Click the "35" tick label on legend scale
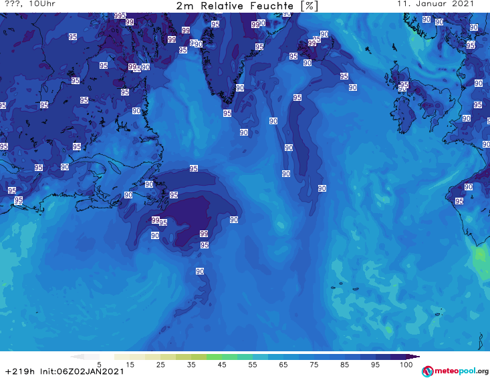This screenshot has width=490, height=378. pyautogui.click(x=191, y=364)
